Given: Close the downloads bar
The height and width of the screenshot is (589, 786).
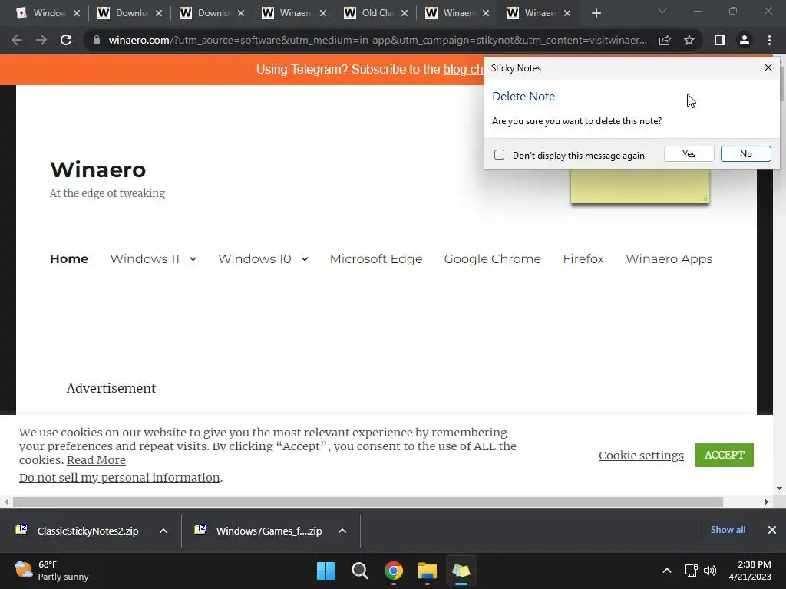Looking at the screenshot, I should coord(772,530).
